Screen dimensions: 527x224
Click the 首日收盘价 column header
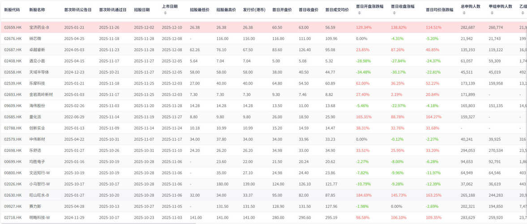click(x=308, y=10)
